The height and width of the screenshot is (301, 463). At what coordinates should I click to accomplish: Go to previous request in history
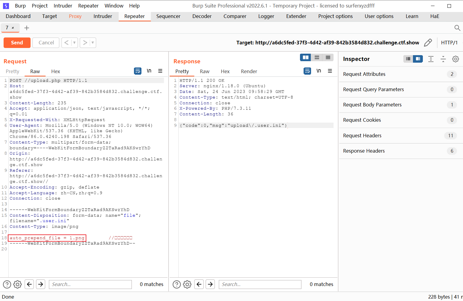pos(67,43)
